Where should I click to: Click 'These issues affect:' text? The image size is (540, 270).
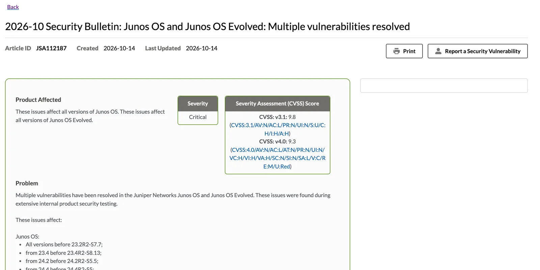pos(39,220)
